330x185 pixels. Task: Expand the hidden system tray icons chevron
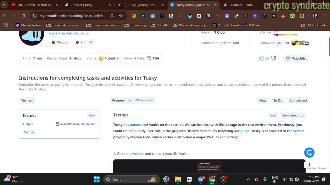coord(248,179)
